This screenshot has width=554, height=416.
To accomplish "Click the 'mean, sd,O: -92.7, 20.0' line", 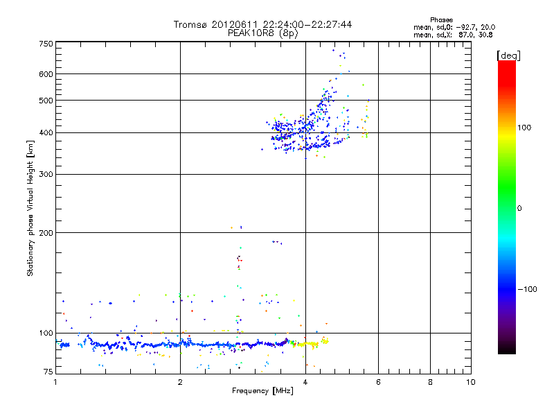I will pos(454,27).
